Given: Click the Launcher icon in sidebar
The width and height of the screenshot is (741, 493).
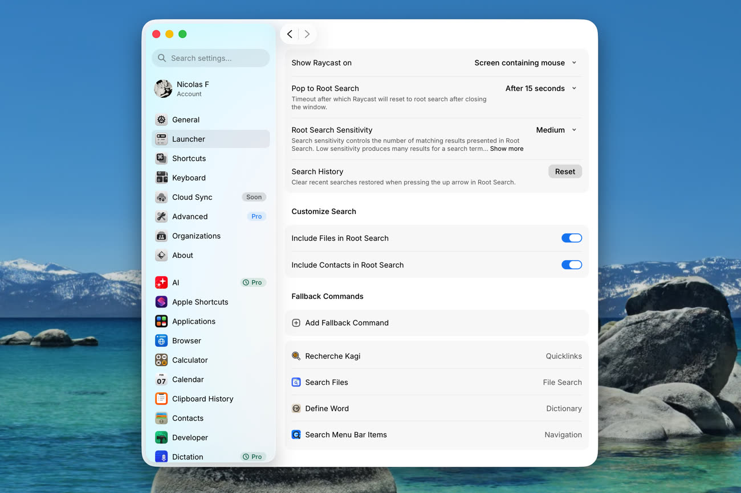Looking at the screenshot, I should (x=161, y=139).
